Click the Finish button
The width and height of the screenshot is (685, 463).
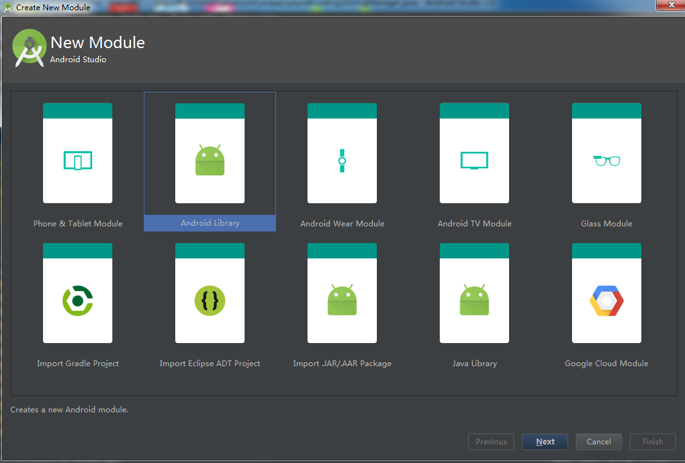tap(653, 442)
